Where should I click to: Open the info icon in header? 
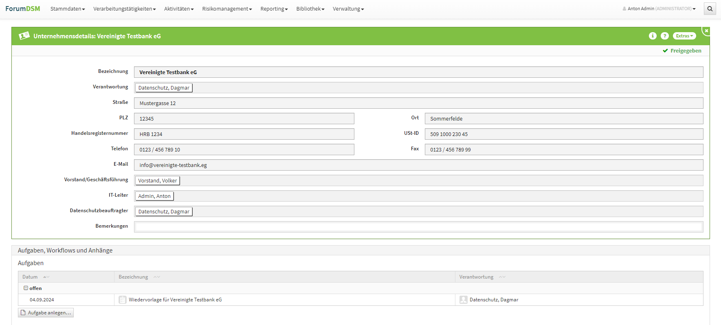tap(653, 36)
